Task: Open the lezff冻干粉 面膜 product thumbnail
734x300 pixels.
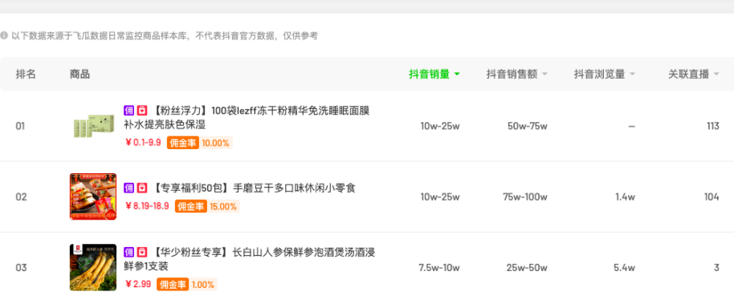Action: [x=93, y=126]
